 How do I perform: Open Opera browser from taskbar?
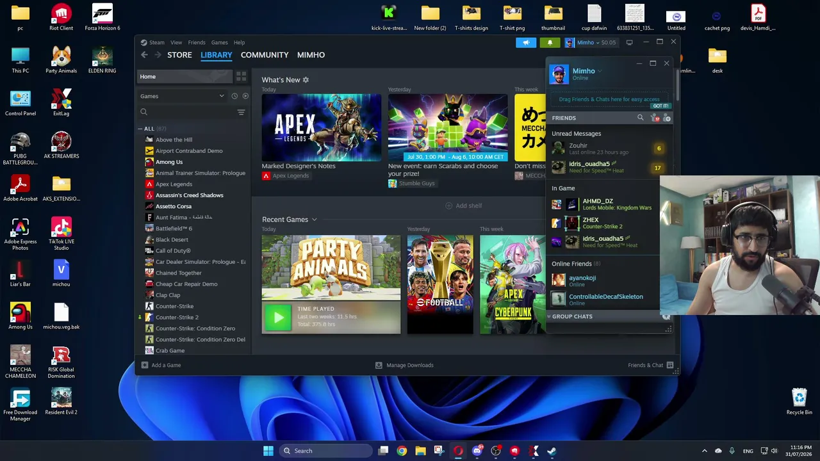point(458,451)
